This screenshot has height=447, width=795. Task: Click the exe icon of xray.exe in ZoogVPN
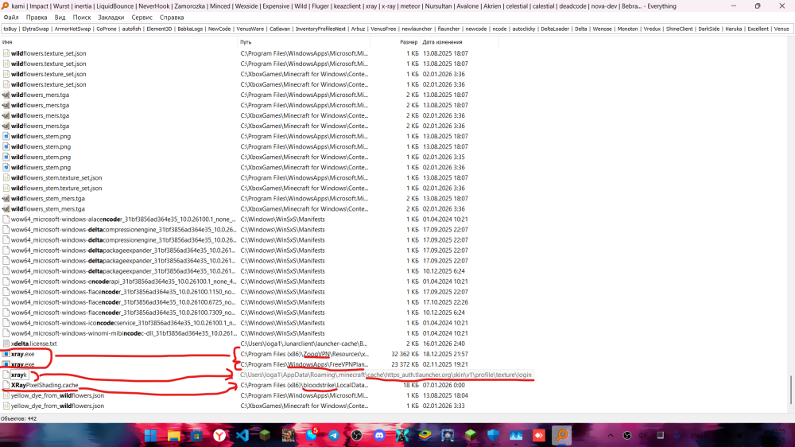pyautogui.click(x=6, y=354)
